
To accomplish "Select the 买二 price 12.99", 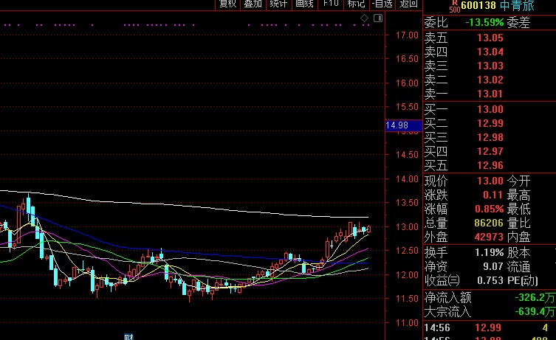I will point(490,124).
